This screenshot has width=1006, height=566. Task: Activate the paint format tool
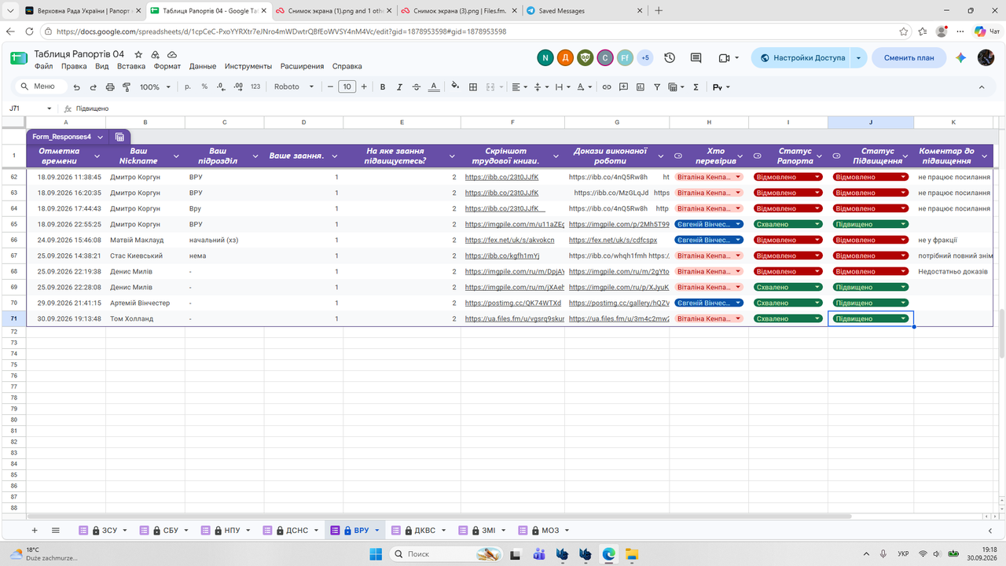(127, 87)
